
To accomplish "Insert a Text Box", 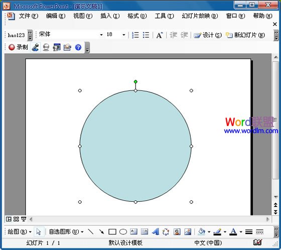I will point(133,232).
